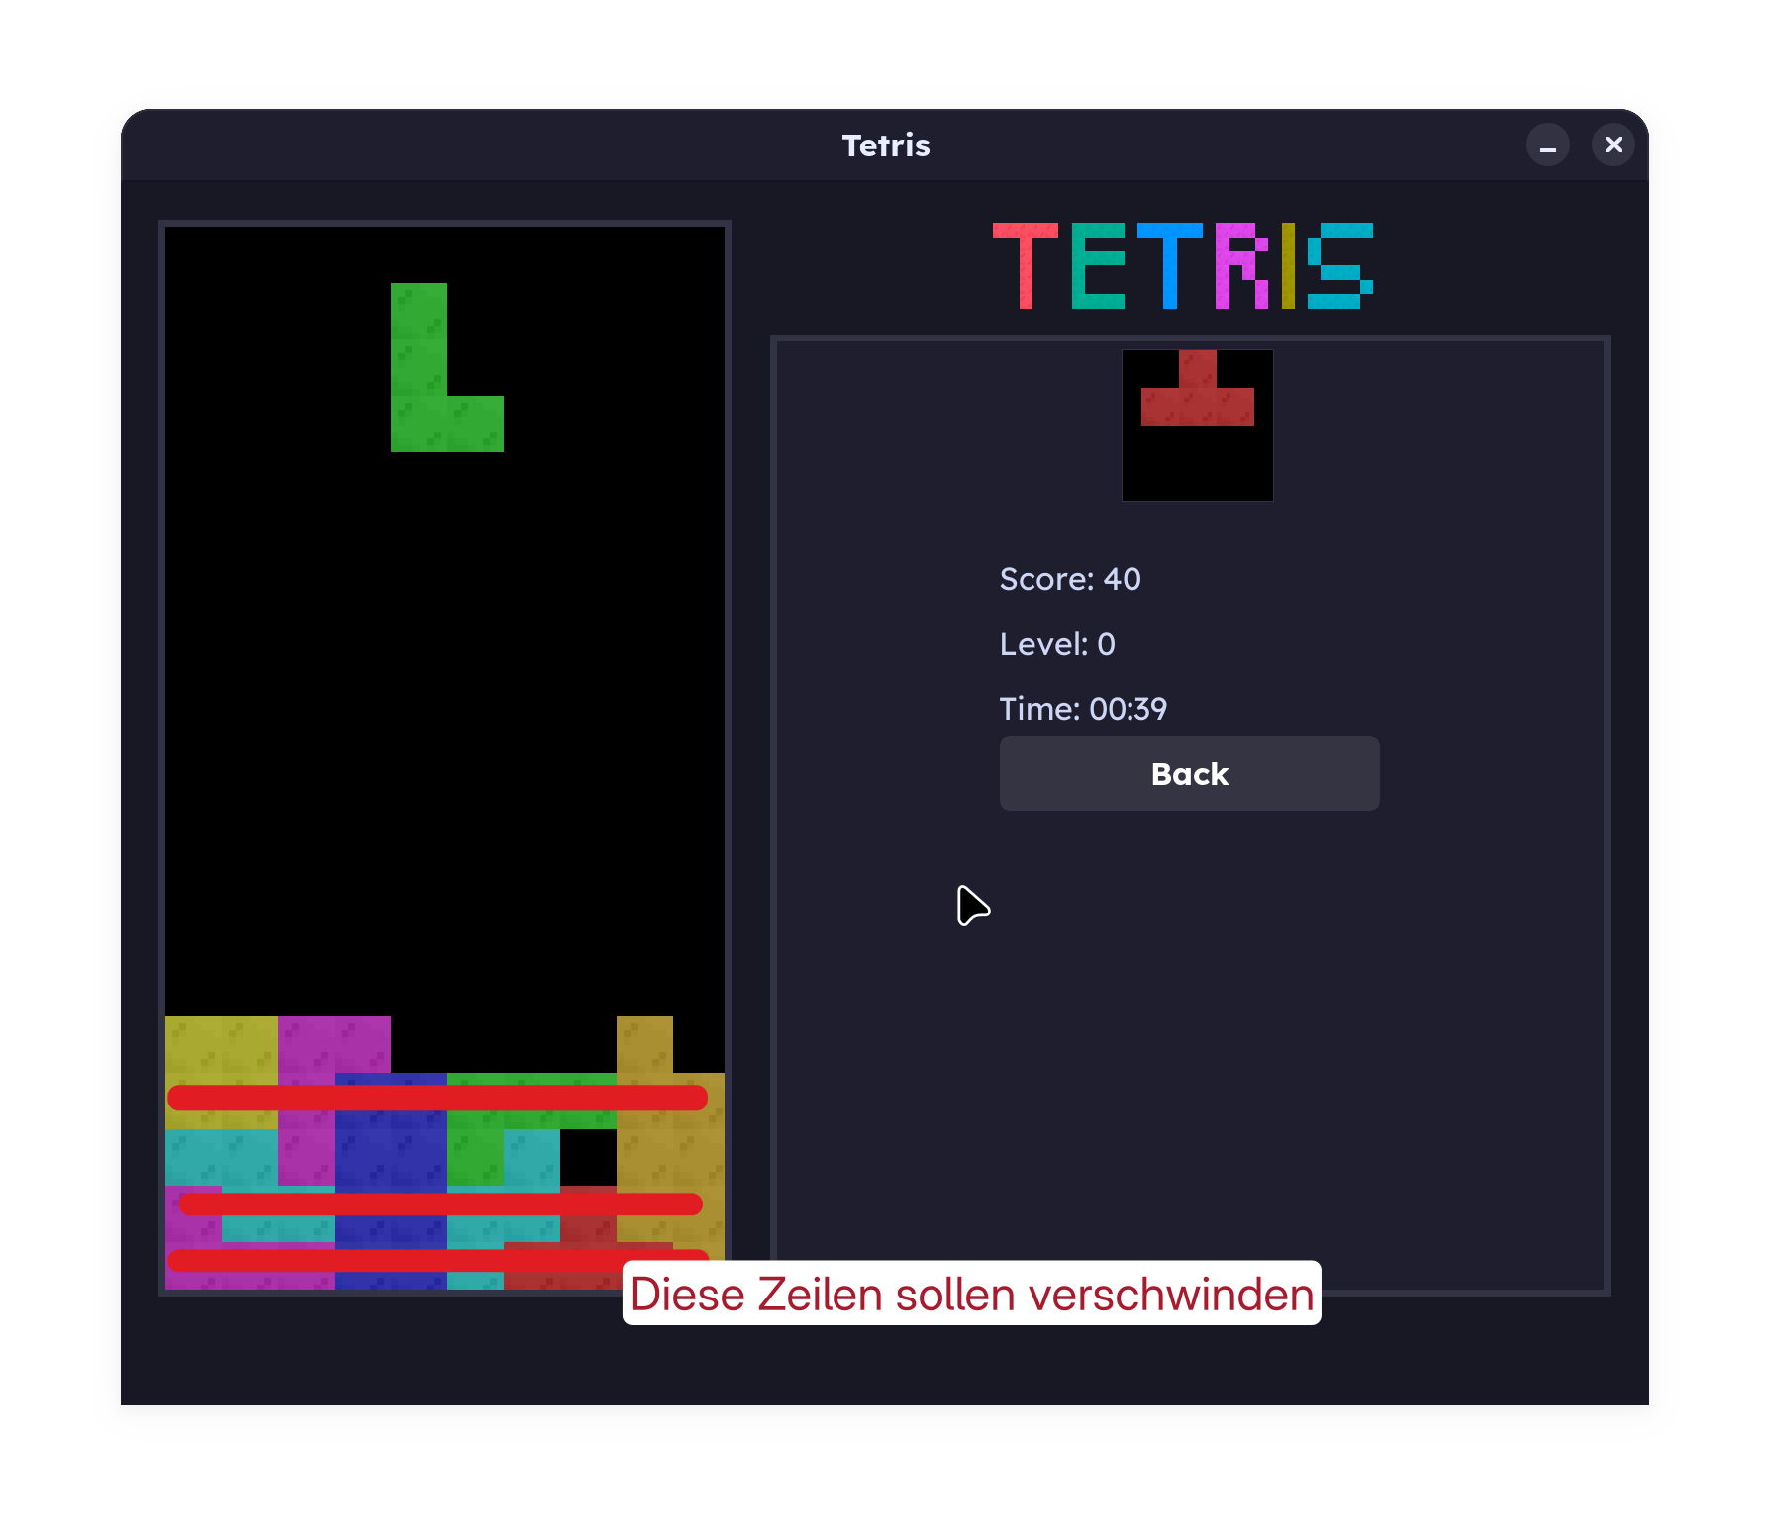Click the topmost red strike-through line

coord(437,1098)
